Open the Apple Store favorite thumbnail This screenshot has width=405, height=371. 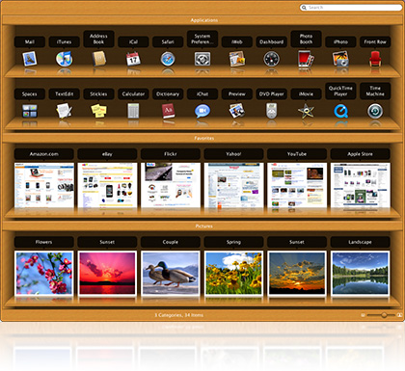click(x=361, y=185)
